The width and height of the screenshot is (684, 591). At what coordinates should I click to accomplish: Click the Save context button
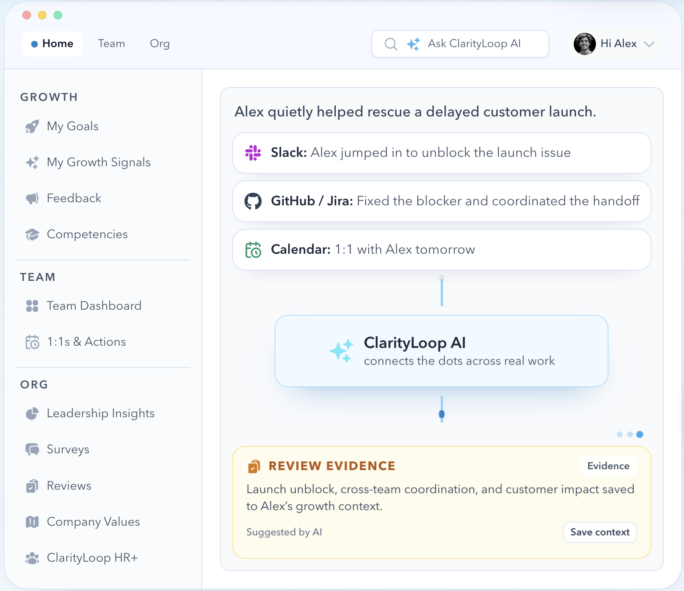point(600,532)
